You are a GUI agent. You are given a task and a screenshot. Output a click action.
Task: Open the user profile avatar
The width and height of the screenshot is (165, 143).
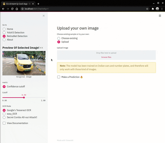pos(157,9)
